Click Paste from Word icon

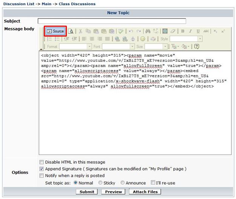(112, 31)
